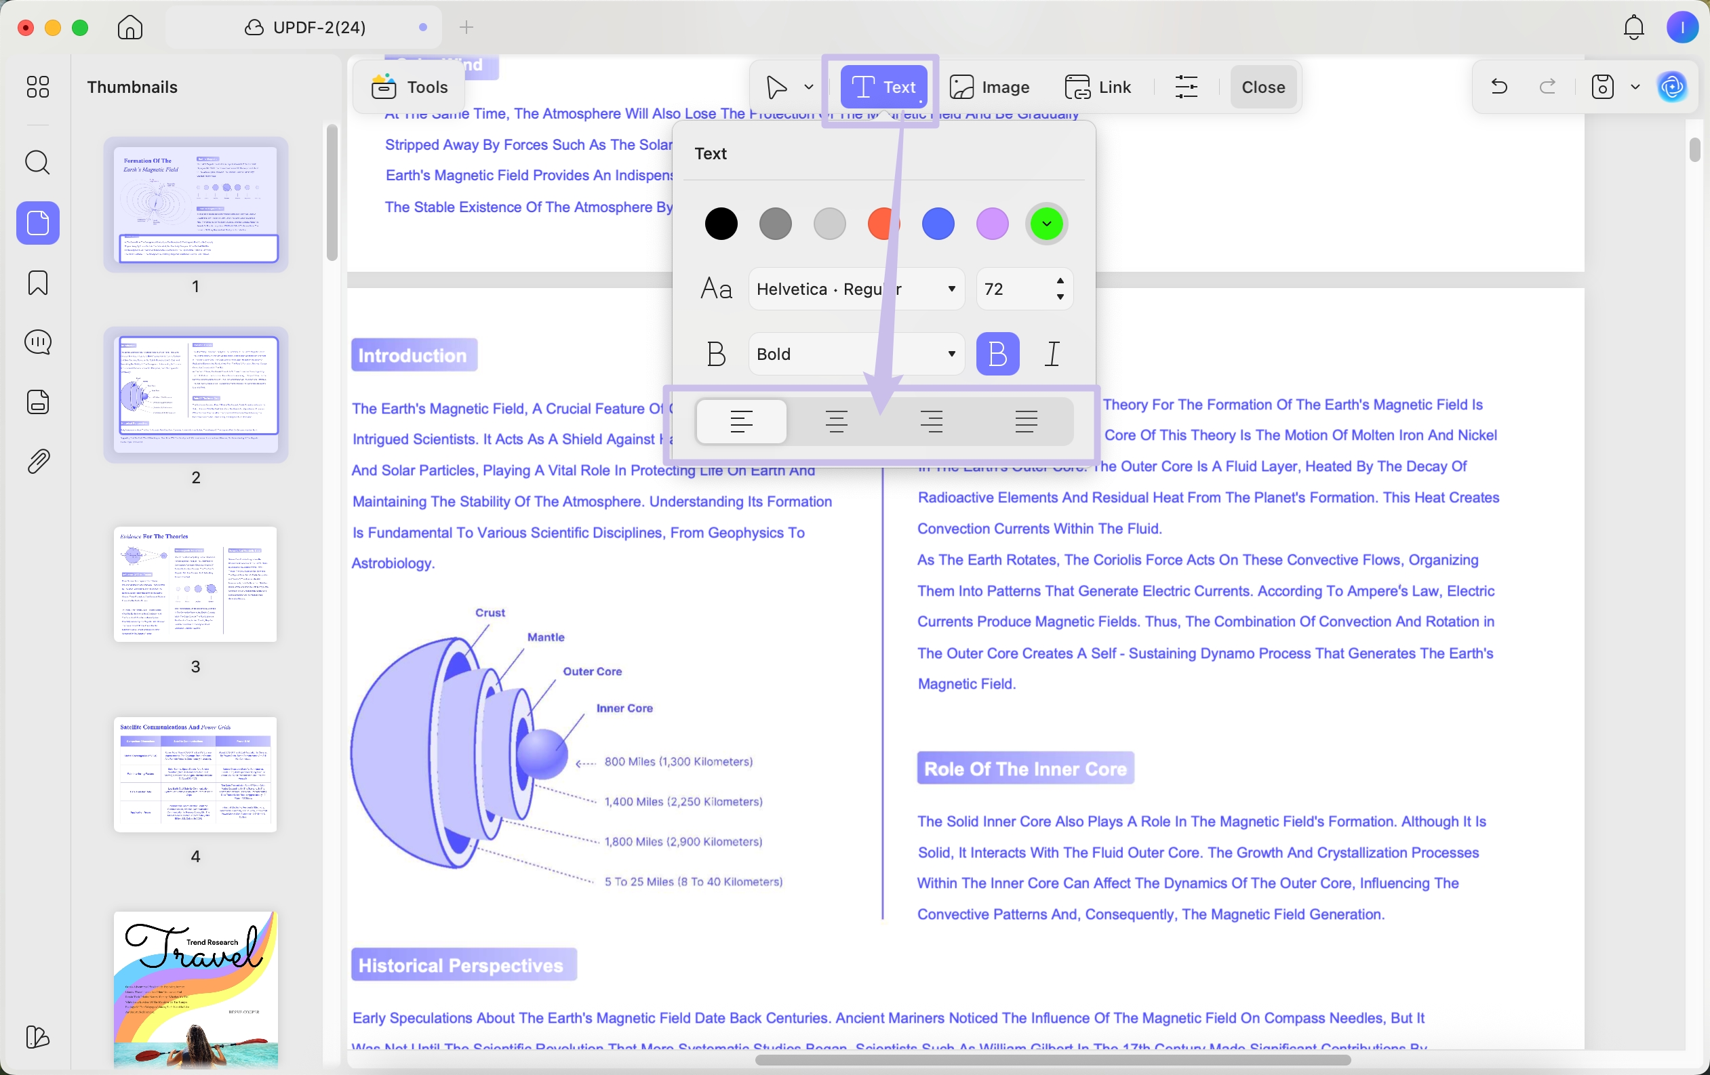Open the search panel in sidebar
The width and height of the screenshot is (1710, 1075).
(37, 163)
